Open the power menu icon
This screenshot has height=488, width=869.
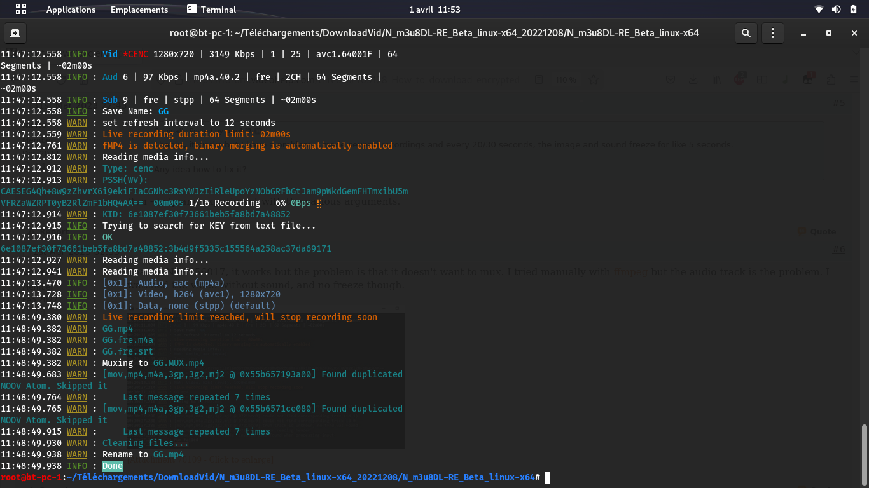853,10
